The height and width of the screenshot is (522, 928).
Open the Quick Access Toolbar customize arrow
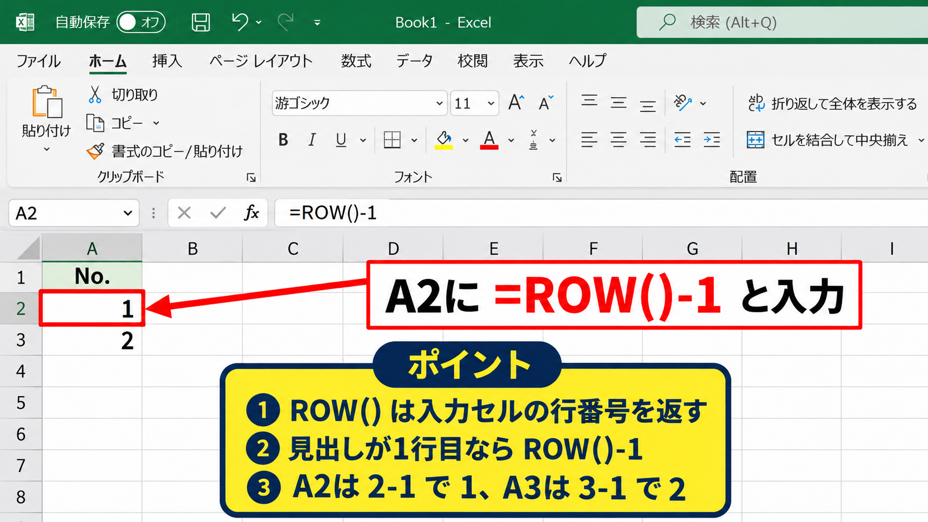tap(317, 23)
